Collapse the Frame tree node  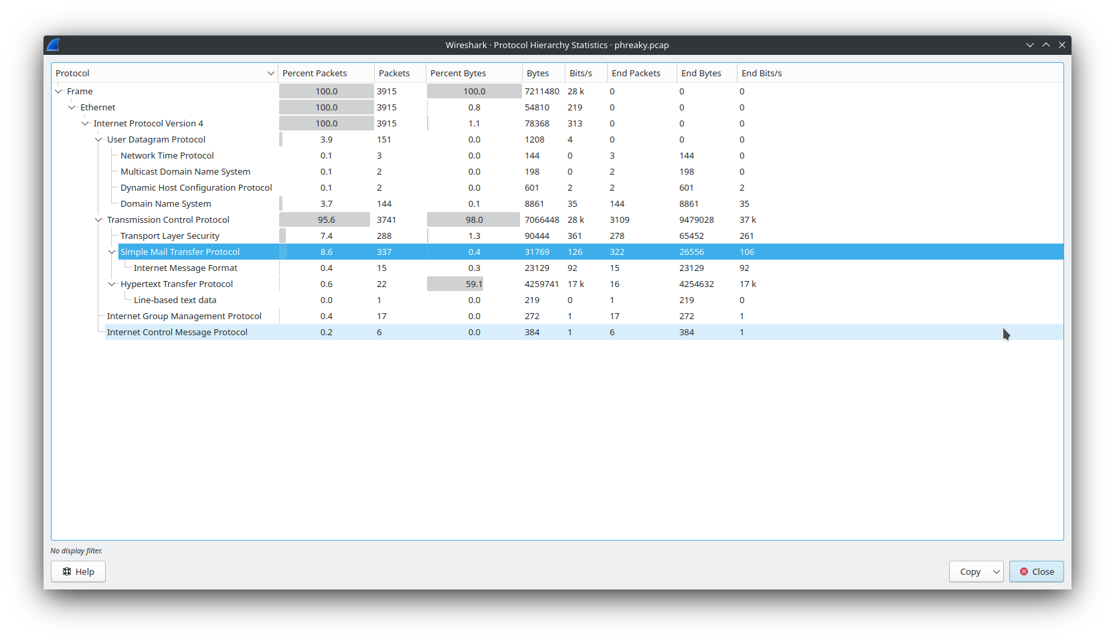click(x=58, y=91)
